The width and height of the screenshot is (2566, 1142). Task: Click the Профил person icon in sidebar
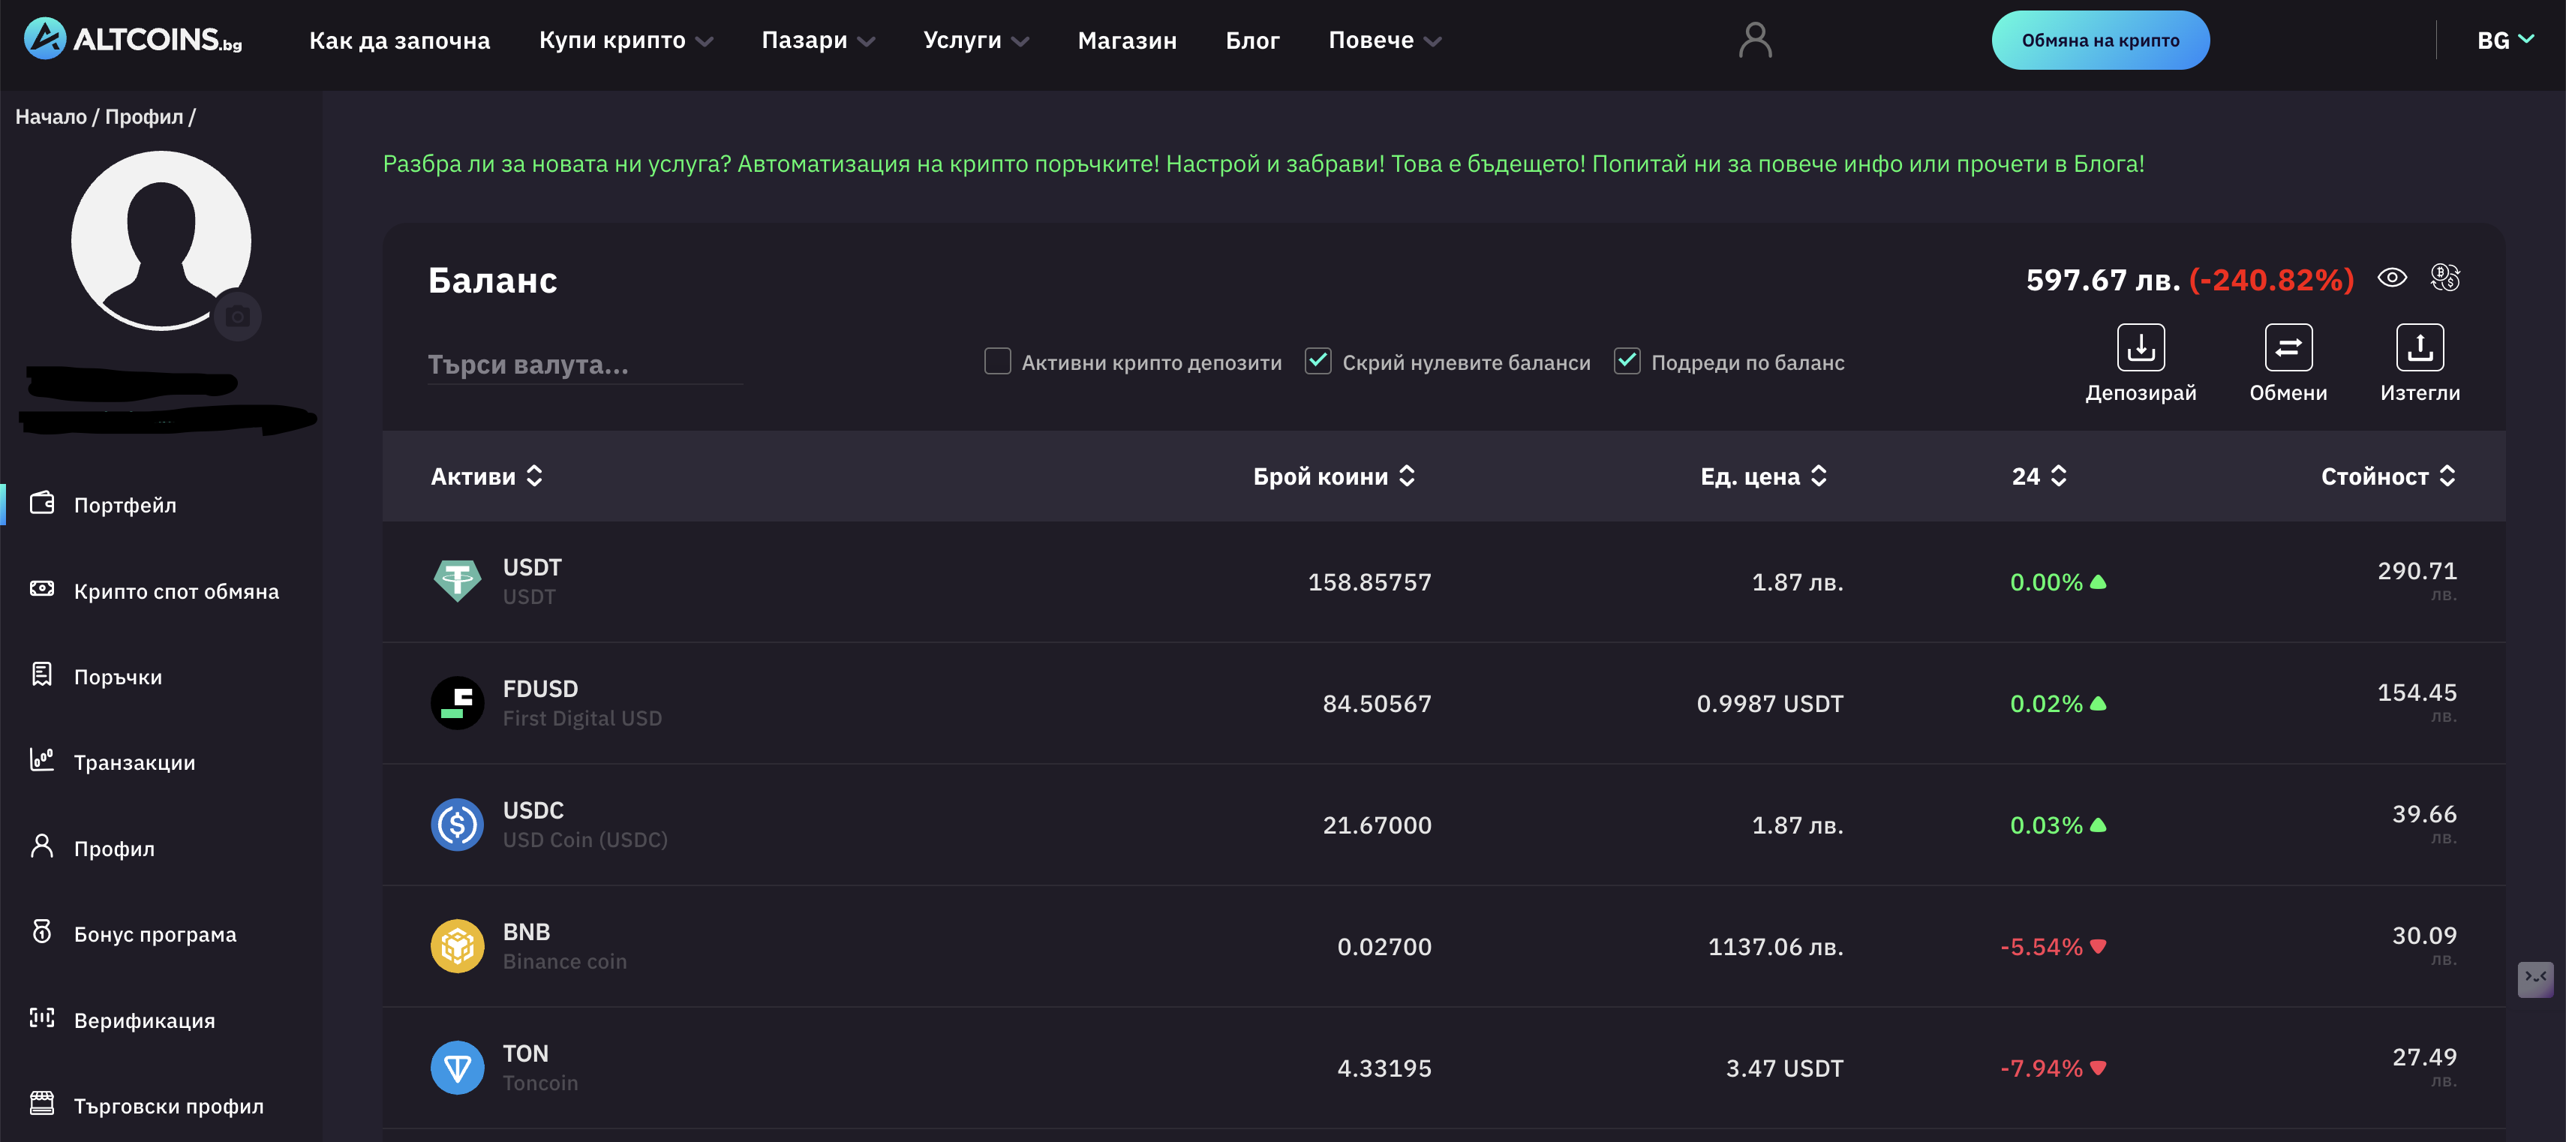click(x=42, y=846)
